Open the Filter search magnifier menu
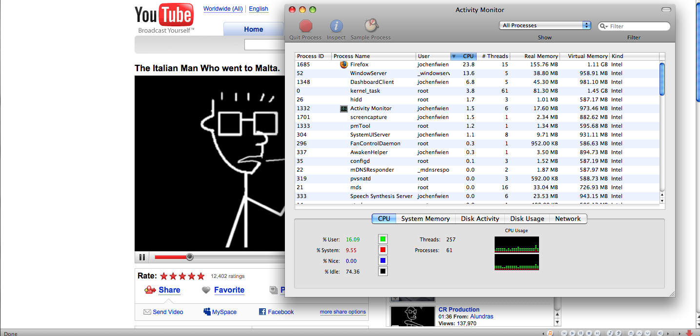700x336 pixels. (x=604, y=26)
